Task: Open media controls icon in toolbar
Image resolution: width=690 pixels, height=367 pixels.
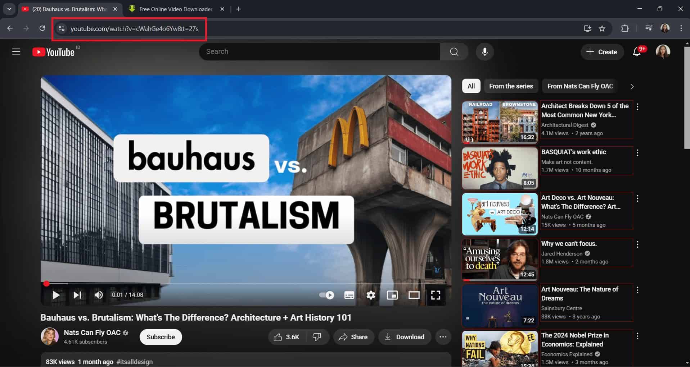Action: [x=649, y=28]
